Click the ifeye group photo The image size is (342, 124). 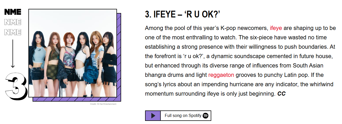pyautogui.click(x=73, y=53)
